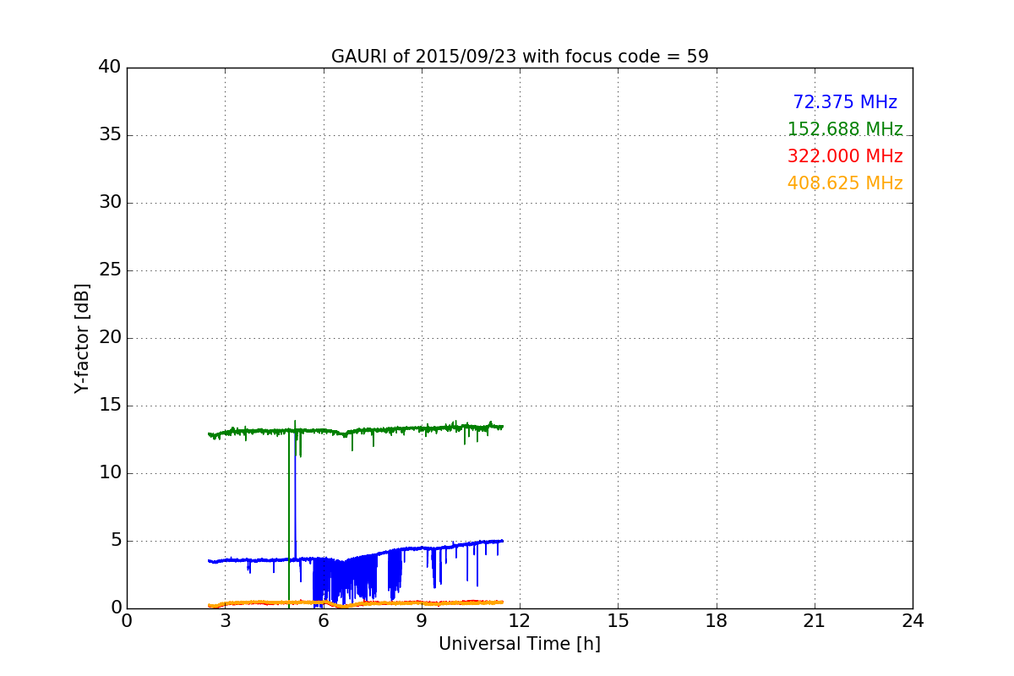Click the plot title mentioning GAURI
The width and height of the screenshot is (1014, 676).
[520, 57]
